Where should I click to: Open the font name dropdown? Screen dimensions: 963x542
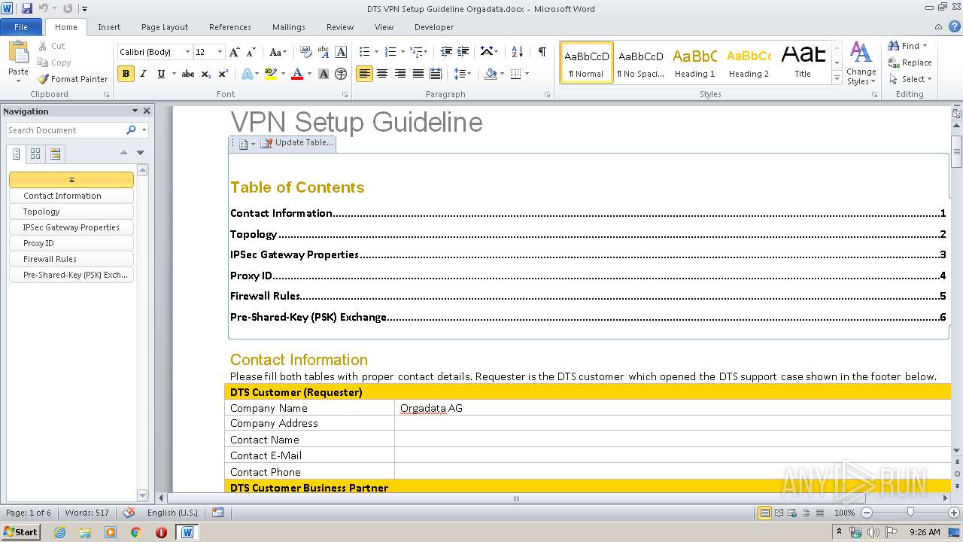coord(187,52)
